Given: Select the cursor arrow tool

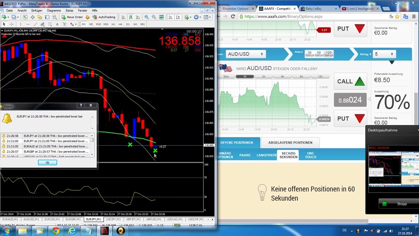Looking at the screenshot, I should pyautogui.click(x=4, y=24).
